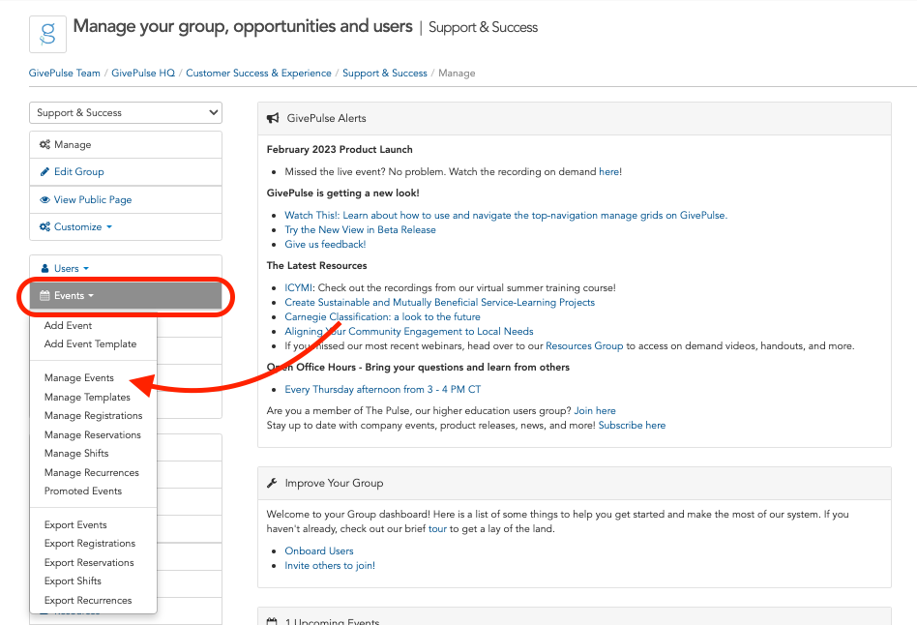The height and width of the screenshot is (625, 917).
Task: Go to Customer Success & Experience breadcrumb
Action: point(258,74)
